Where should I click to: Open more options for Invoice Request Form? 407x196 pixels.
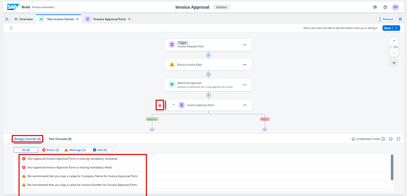(x=245, y=45)
